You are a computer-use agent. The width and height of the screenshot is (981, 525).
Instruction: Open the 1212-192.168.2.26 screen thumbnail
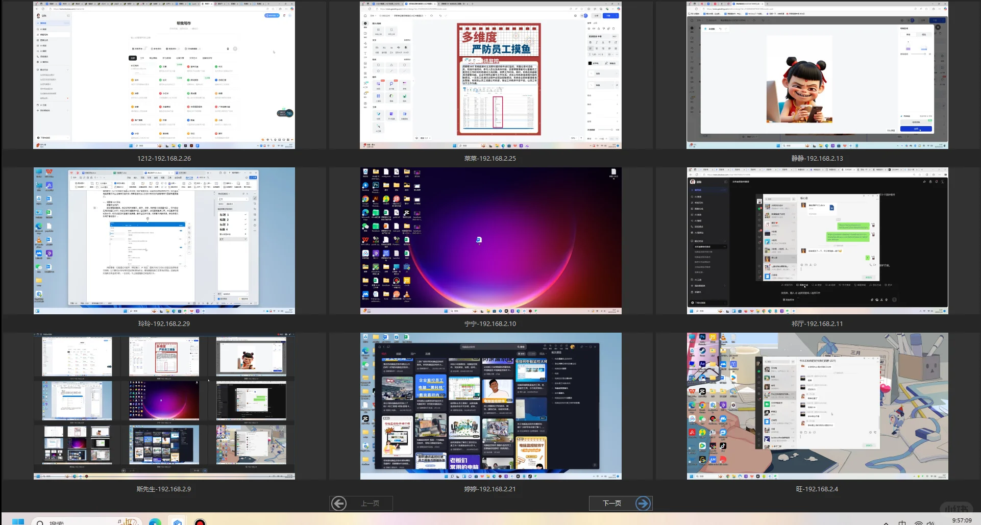(164, 75)
